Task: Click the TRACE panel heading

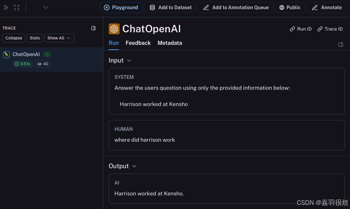Action: pyautogui.click(x=9, y=28)
